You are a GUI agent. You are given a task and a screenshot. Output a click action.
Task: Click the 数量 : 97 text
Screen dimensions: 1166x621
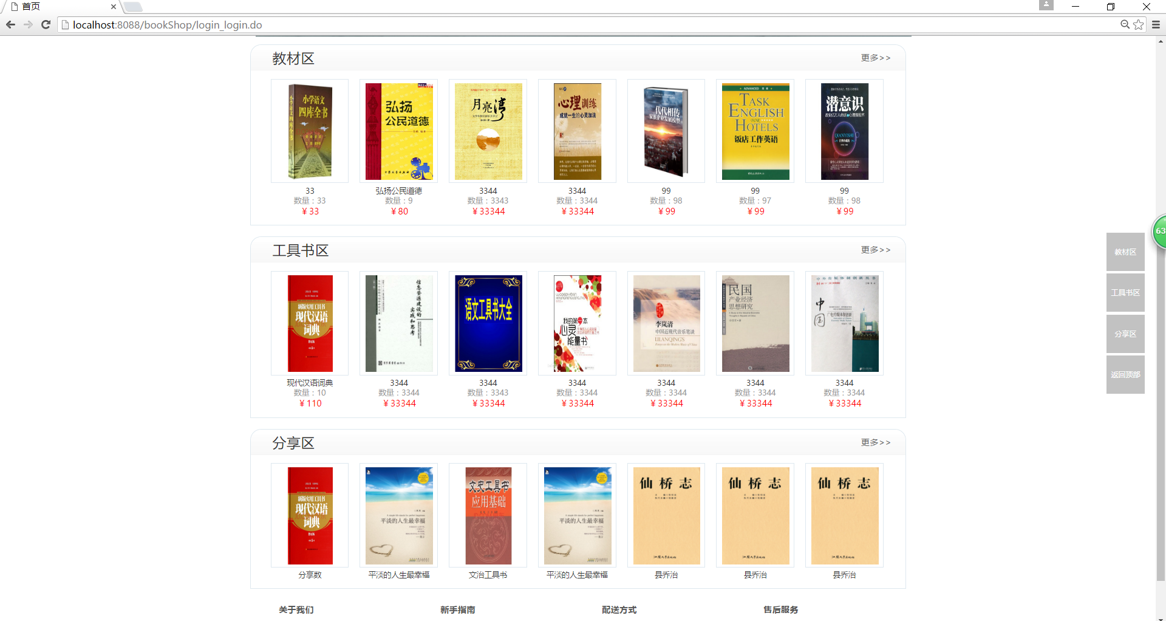755,201
